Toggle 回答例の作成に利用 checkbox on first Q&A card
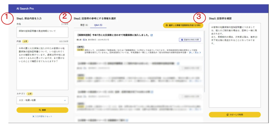 (182, 40)
